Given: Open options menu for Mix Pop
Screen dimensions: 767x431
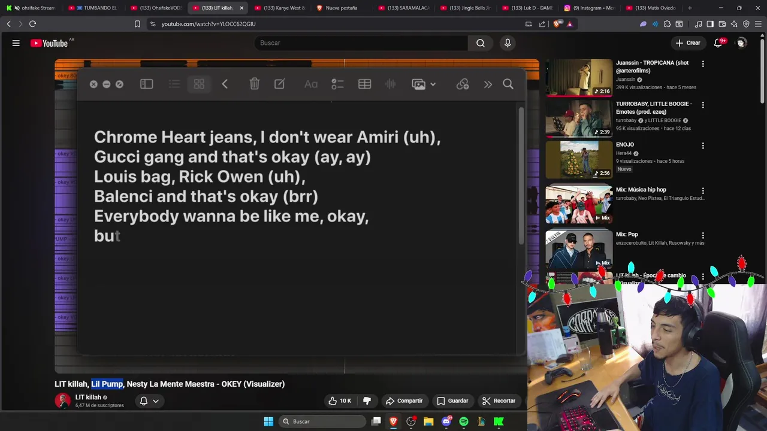Looking at the screenshot, I should [x=703, y=235].
